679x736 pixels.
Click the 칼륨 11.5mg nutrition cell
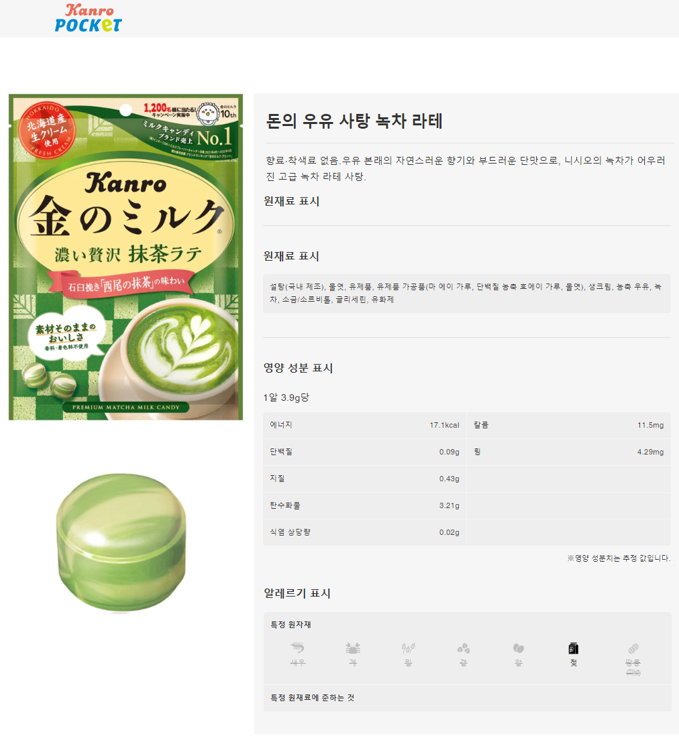pos(568,425)
